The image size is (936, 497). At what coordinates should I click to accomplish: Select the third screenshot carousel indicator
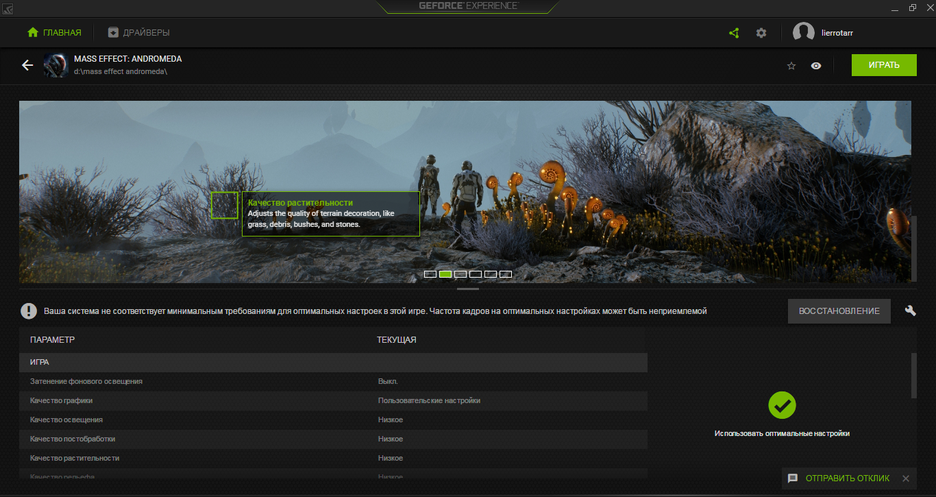click(x=460, y=274)
